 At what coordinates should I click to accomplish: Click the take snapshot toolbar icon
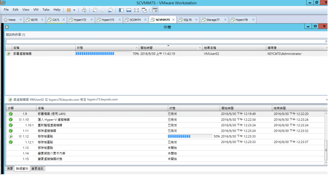click(x=95, y=9)
